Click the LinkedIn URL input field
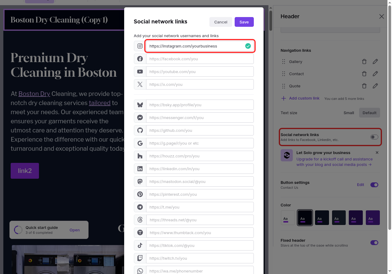The height and width of the screenshot is (274, 392). pos(200,169)
